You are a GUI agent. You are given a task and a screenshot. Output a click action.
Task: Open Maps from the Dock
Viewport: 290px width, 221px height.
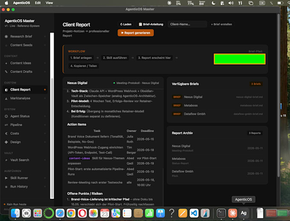click(116, 213)
